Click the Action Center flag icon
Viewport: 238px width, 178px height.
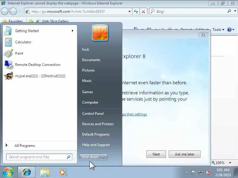193,172
